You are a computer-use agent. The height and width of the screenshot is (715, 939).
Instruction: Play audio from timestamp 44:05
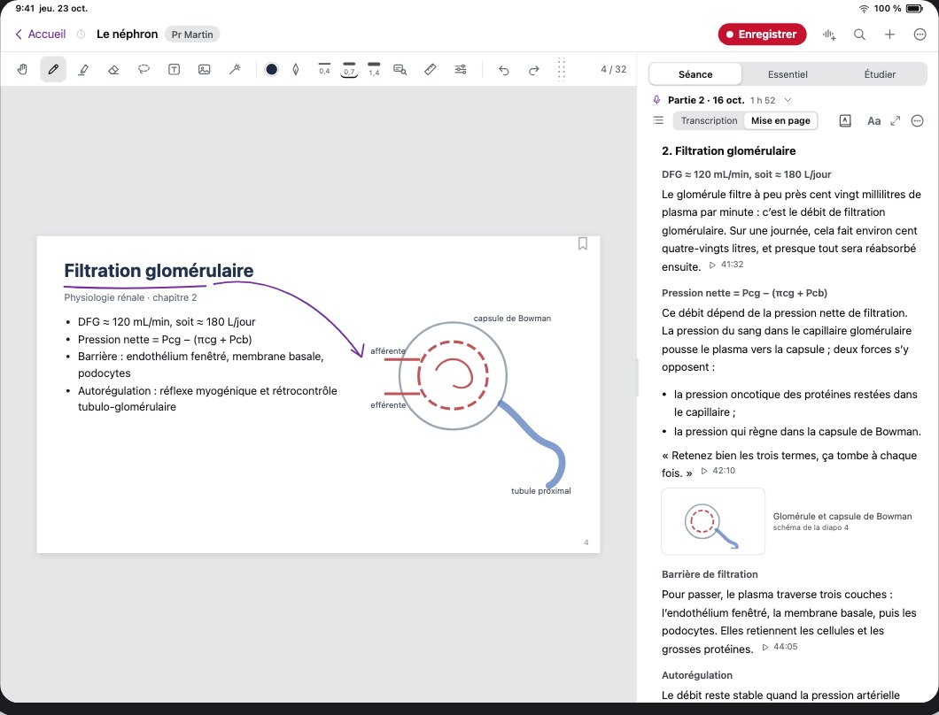coord(780,647)
